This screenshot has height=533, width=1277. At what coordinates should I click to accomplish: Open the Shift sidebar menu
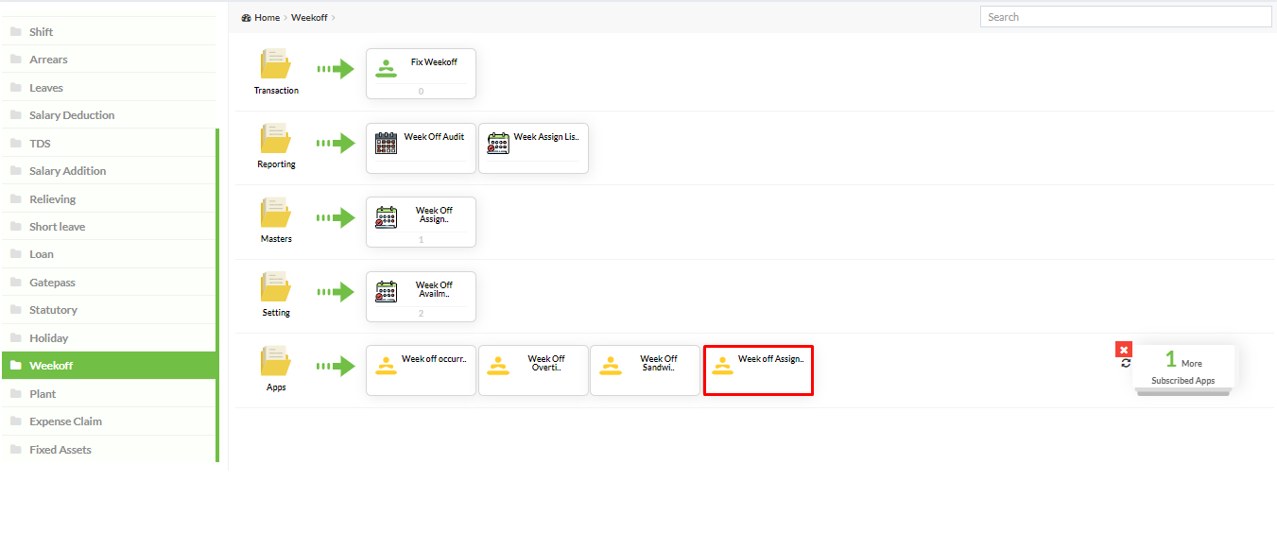(109, 31)
